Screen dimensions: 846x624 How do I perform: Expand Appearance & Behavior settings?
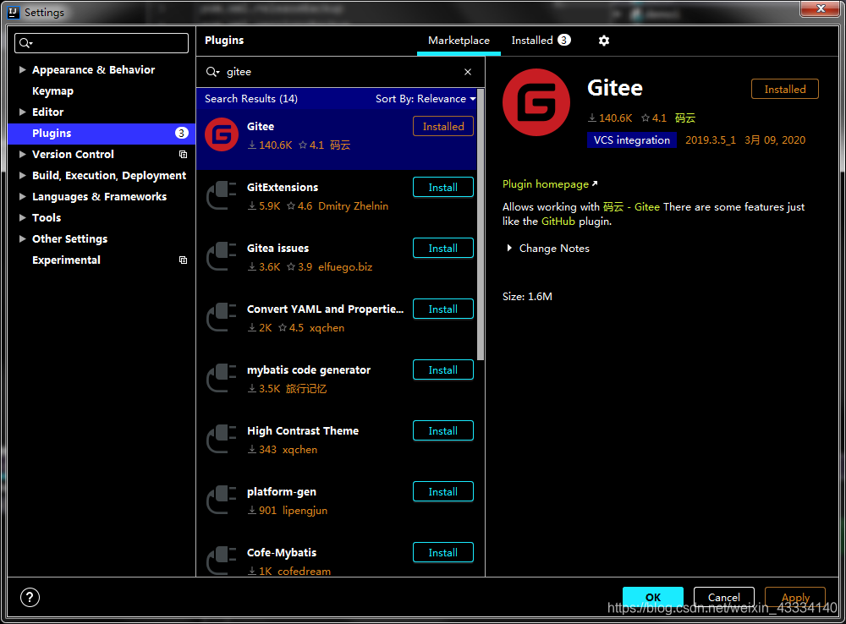click(x=22, y=69)
